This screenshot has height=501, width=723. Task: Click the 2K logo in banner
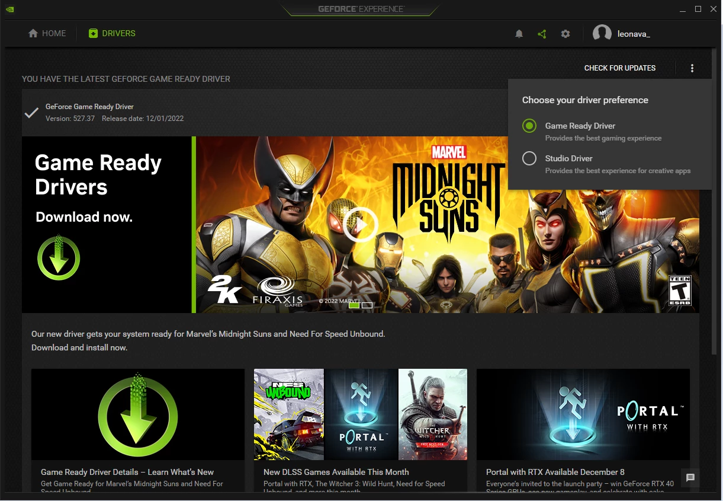pyautogui.click(x=224, y=289)
